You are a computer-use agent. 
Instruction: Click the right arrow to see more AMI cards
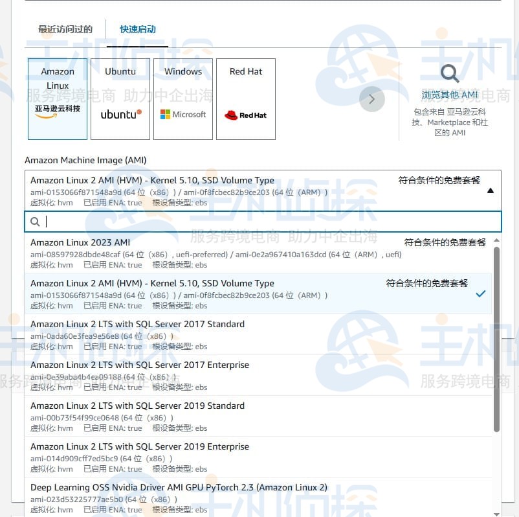point(371,99)
